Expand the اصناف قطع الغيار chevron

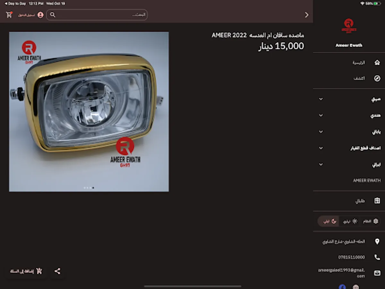tap(321, 148)
